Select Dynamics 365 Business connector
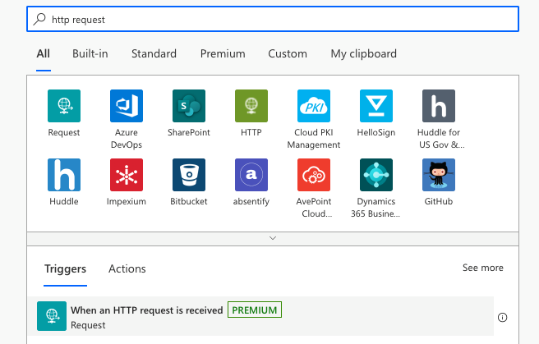539x344 pixels. coord(376,175)
